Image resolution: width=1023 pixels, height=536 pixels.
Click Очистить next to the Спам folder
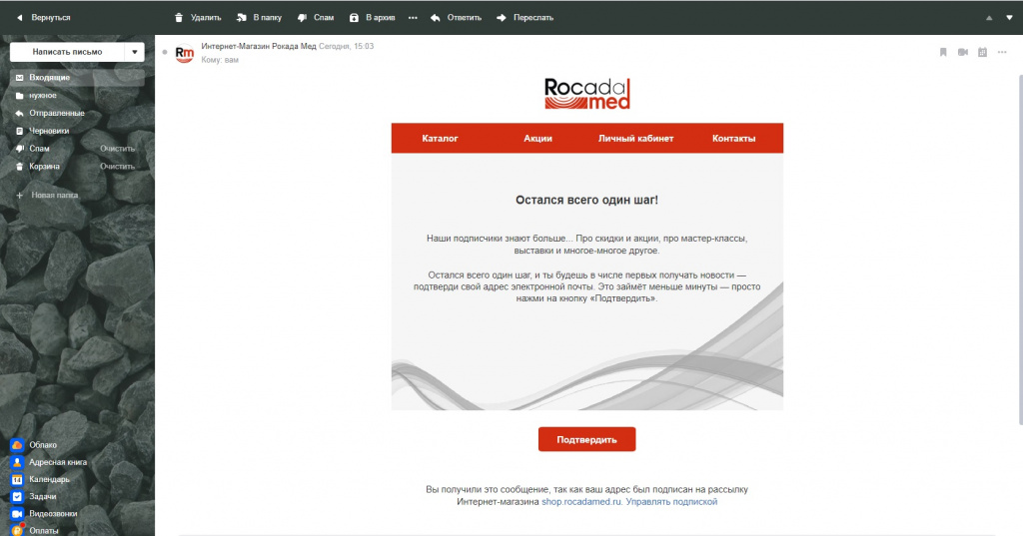118,148
